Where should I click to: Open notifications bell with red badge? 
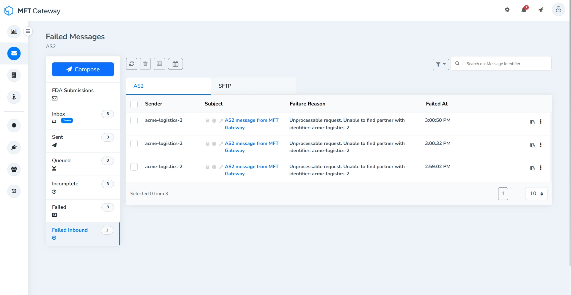(x=524, y=10)
